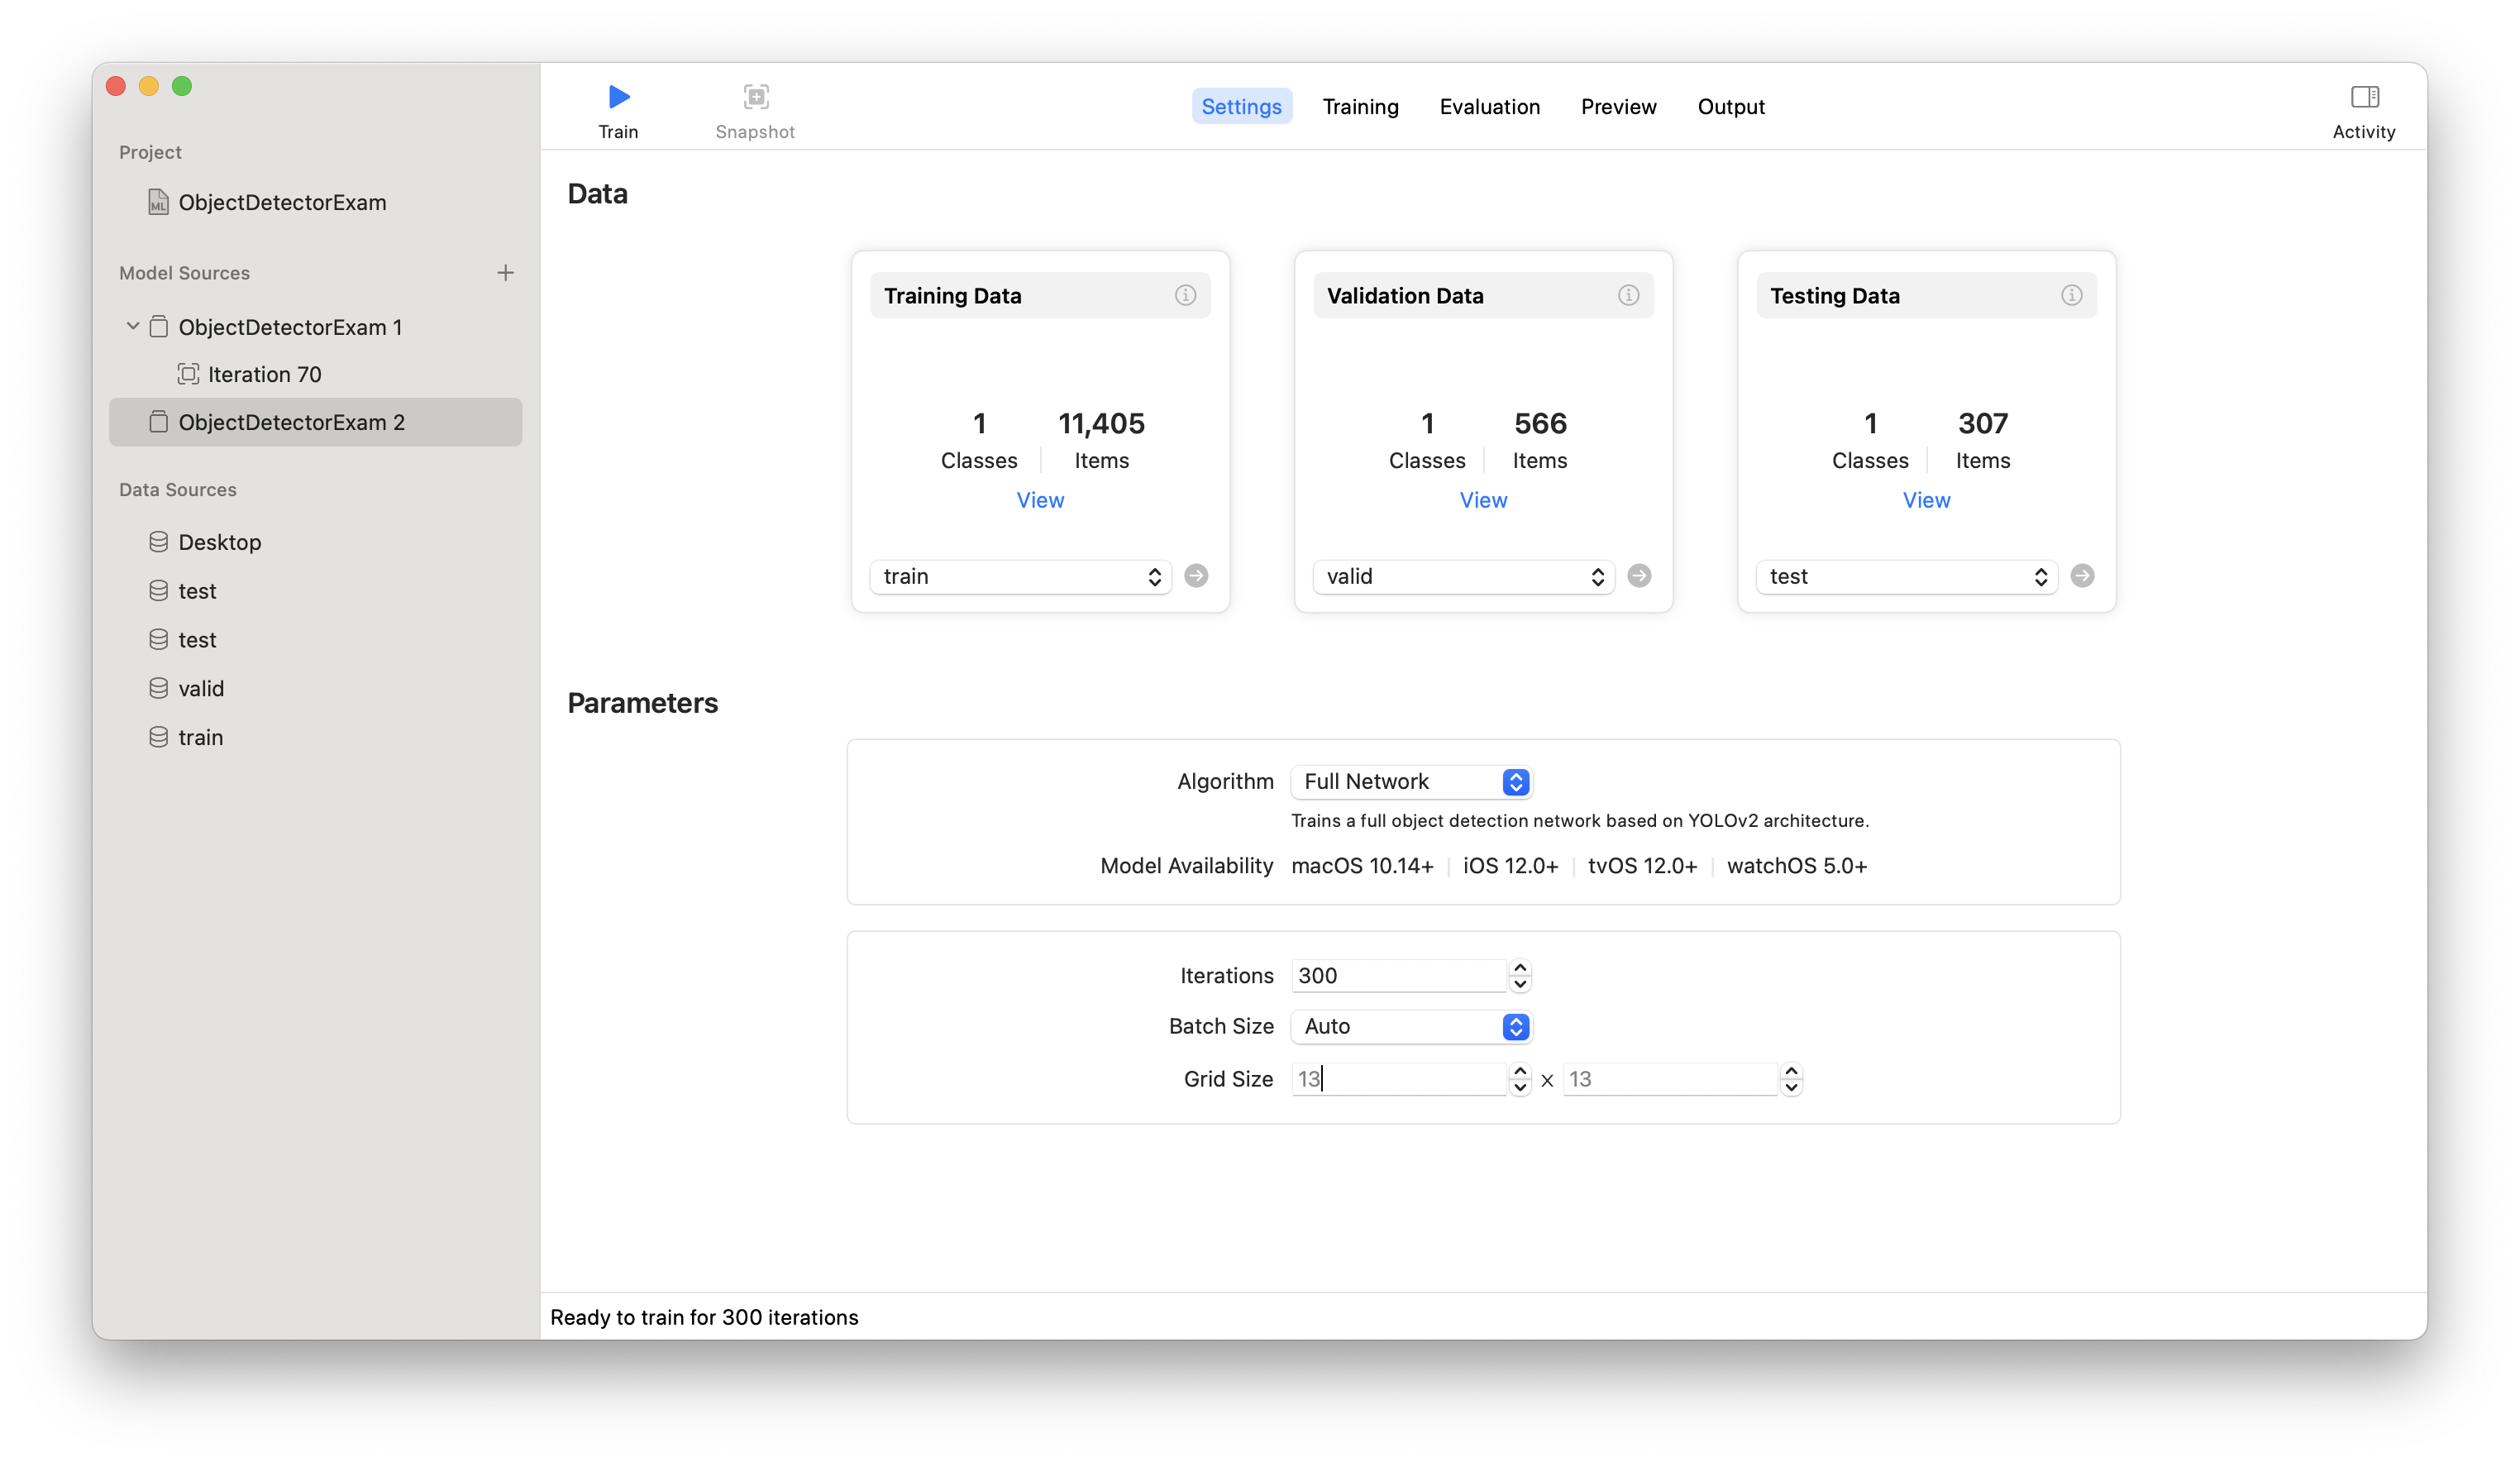Switch to the Evaluation tab
The image size is (2520, 1462).
(1489, 106)
